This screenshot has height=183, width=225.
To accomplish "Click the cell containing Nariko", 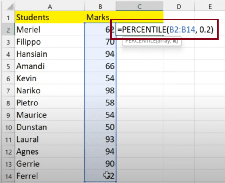I will click(x=50, y=90).
